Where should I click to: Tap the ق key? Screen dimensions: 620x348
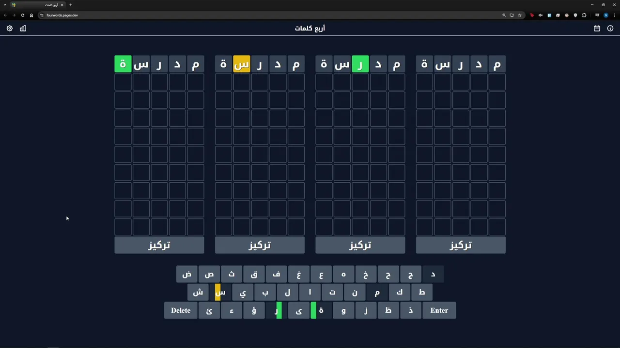(x=254, y=275)
